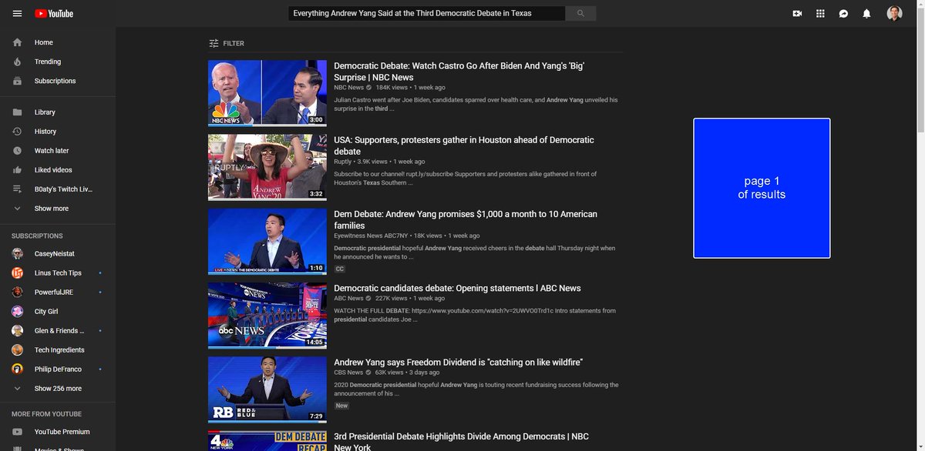Viewport: 925px width, 451px height.
Task: Open title 'Dem Debate: Andrew Yang promises $1,000'
Action: (x=466, y=219)
